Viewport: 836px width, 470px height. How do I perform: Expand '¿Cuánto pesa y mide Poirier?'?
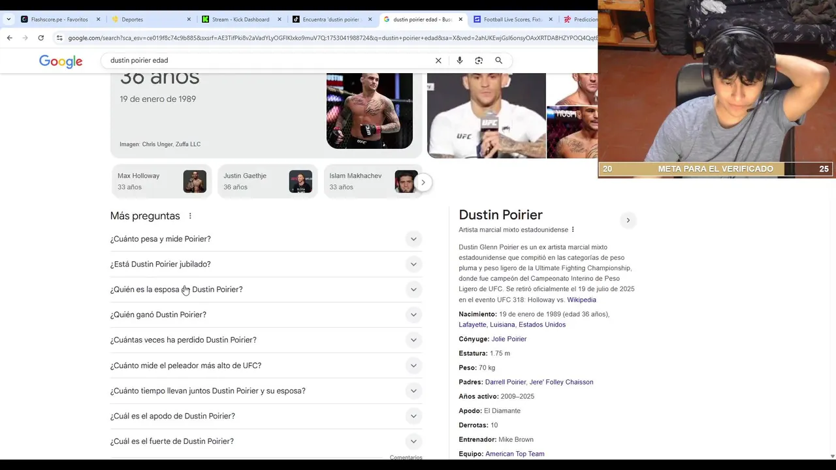coord(266,239)
